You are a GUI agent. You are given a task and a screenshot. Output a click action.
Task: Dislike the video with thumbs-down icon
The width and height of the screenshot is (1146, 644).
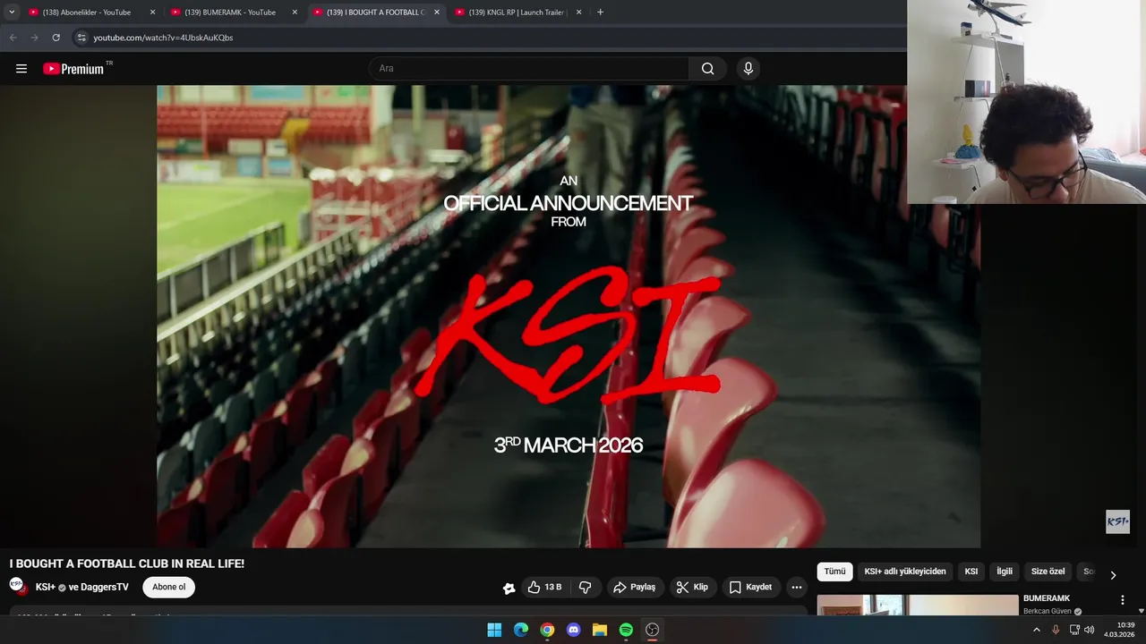(585, 588)
